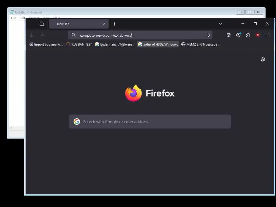Screen dimensions: 276x207
Task: Open Firefox View recent browsing icon
Action: click(x=42, y=24)
